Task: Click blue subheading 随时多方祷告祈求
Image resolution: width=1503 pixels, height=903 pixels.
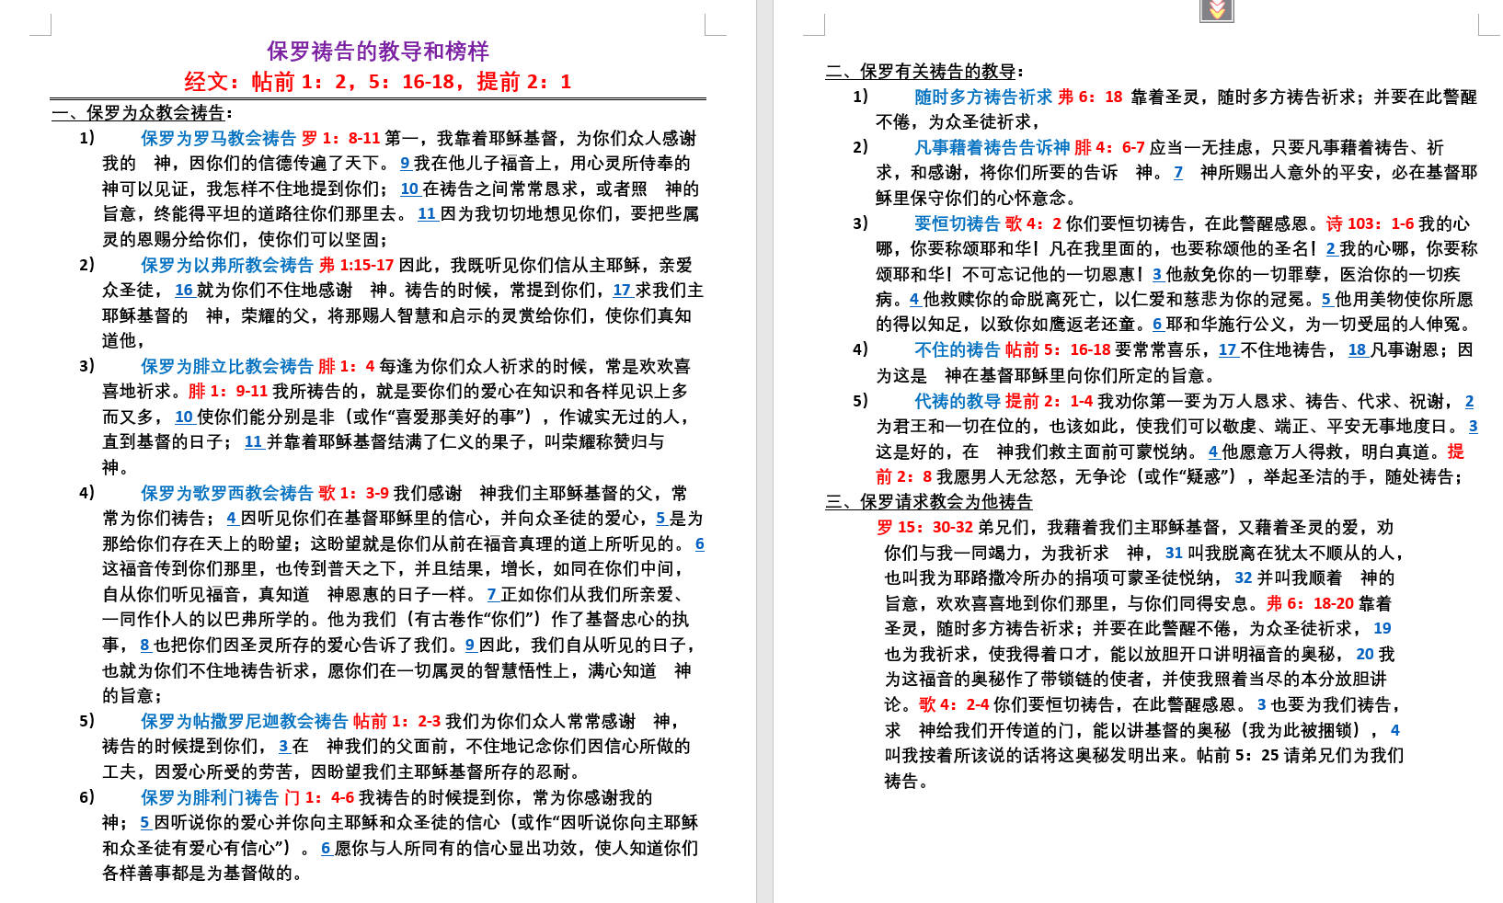Action: (982, 97)
